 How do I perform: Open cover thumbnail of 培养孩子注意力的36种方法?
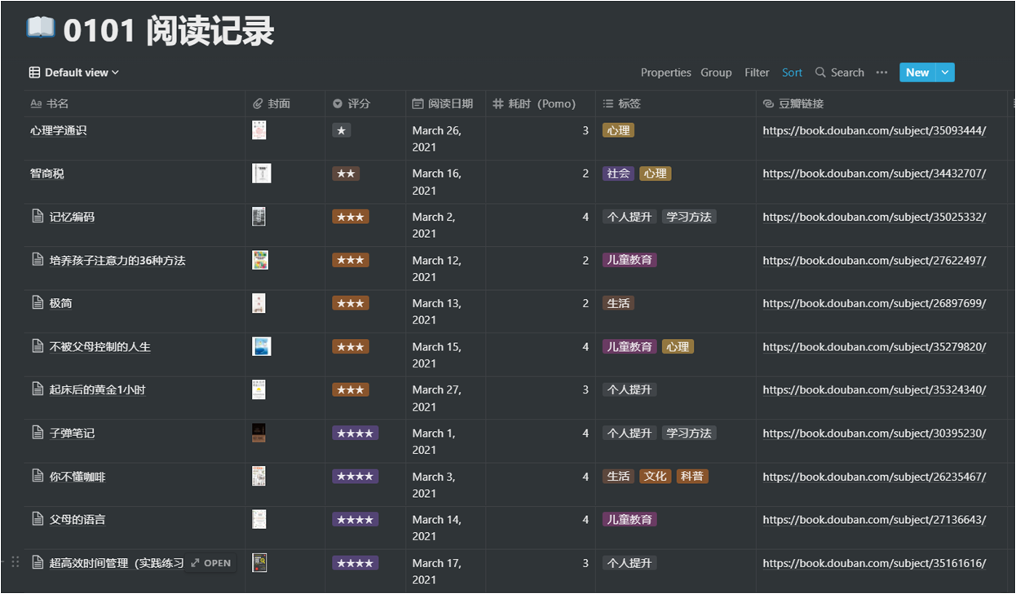click(x=260, y=260)
